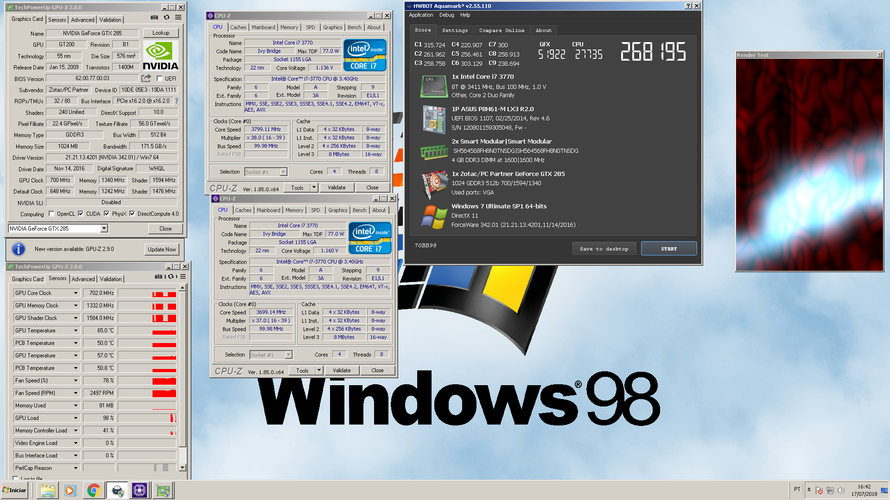Open Mainboard tab in upper CPU-Z
Screen dimensions: 890x500
coord(263,27)
